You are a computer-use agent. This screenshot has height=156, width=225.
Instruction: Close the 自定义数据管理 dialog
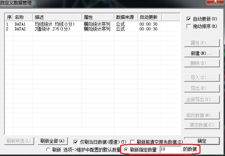(x=215, y=2)
